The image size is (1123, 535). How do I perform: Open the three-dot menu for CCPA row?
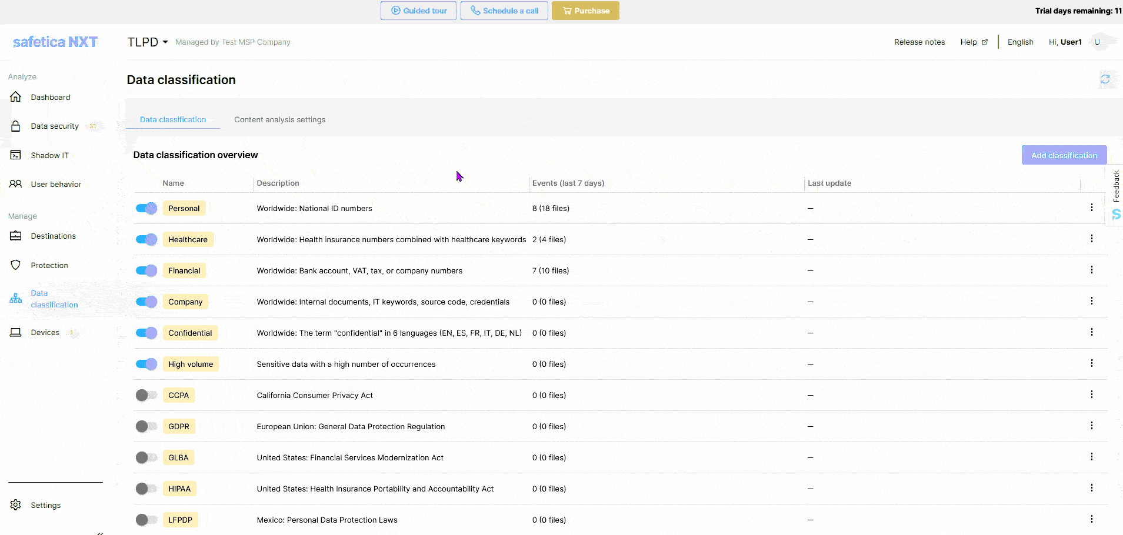(1092, 394)
